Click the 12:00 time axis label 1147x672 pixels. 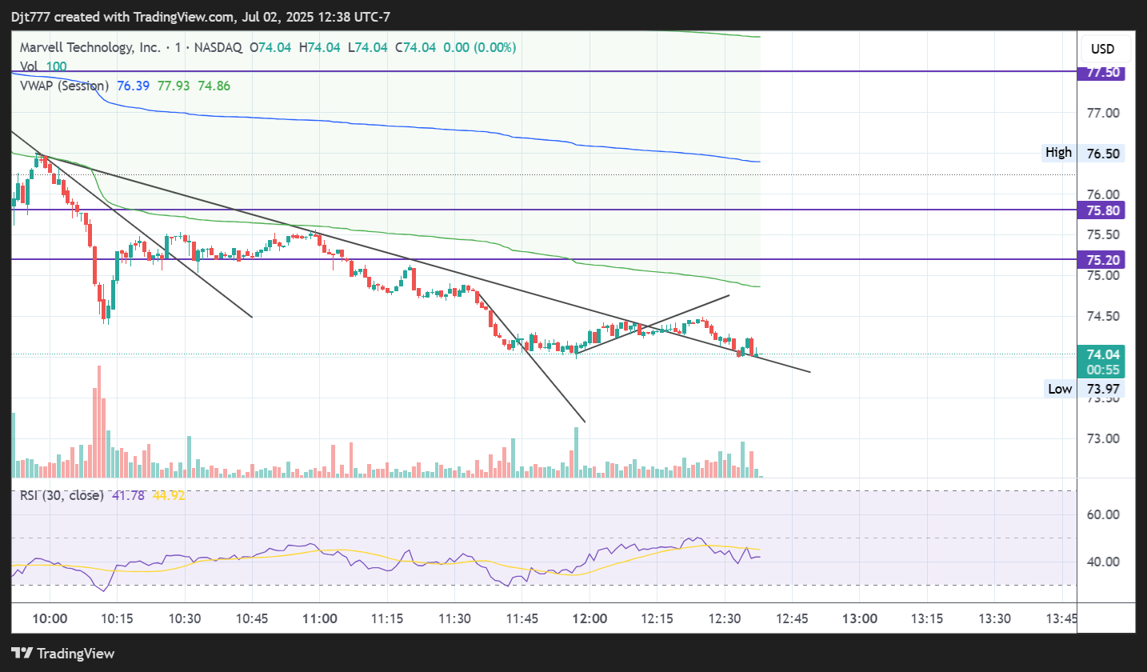point(589,618)
